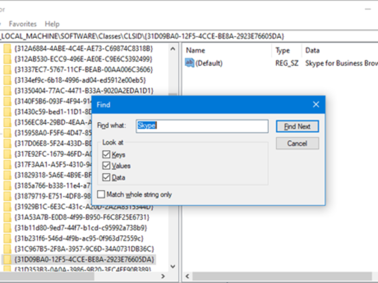Select key {312AB530-ECC9-496E-AE0E-C9E6C5392499}
Screen dimensions: 378x283
coord(83,59)
